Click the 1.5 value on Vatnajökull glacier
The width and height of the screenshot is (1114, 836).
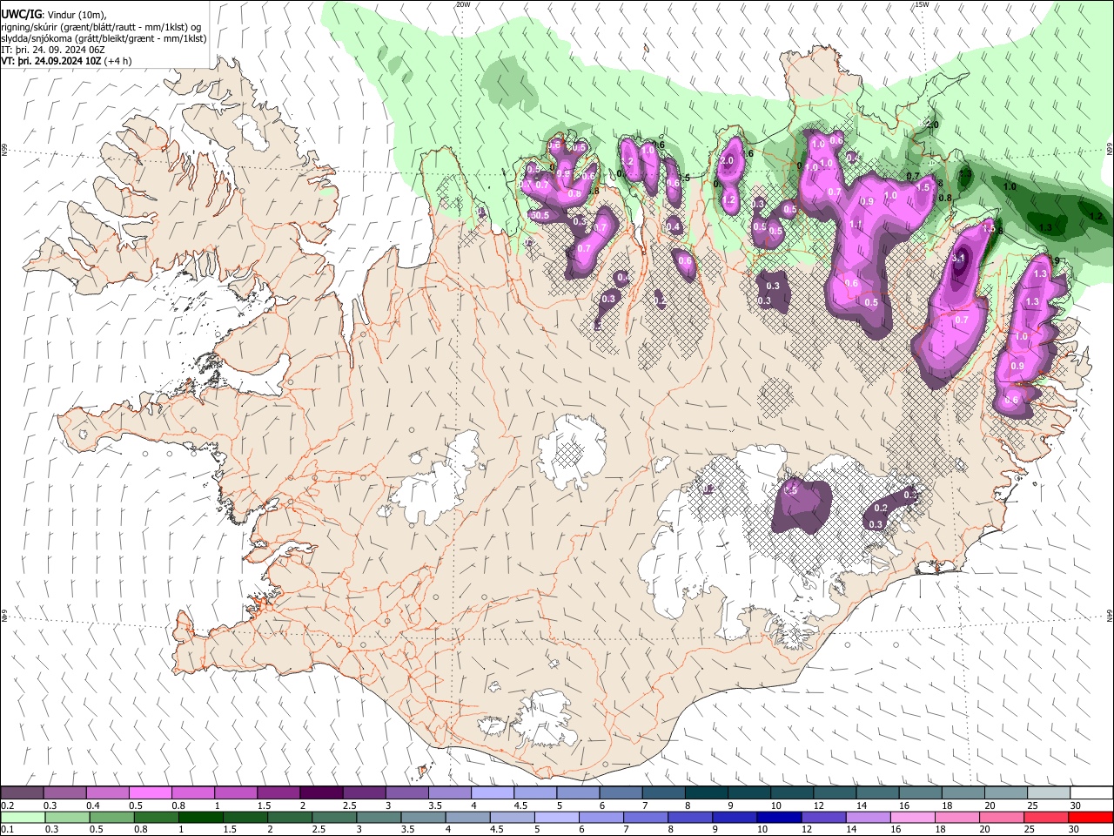click(x=790, y=490)
